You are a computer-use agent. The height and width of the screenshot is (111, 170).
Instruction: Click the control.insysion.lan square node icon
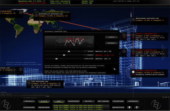point(133,72)
